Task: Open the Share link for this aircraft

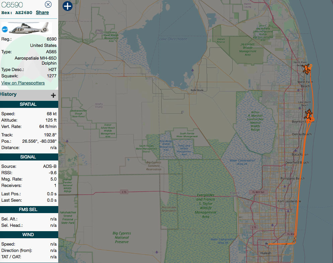Action: (x=42, y=12)
